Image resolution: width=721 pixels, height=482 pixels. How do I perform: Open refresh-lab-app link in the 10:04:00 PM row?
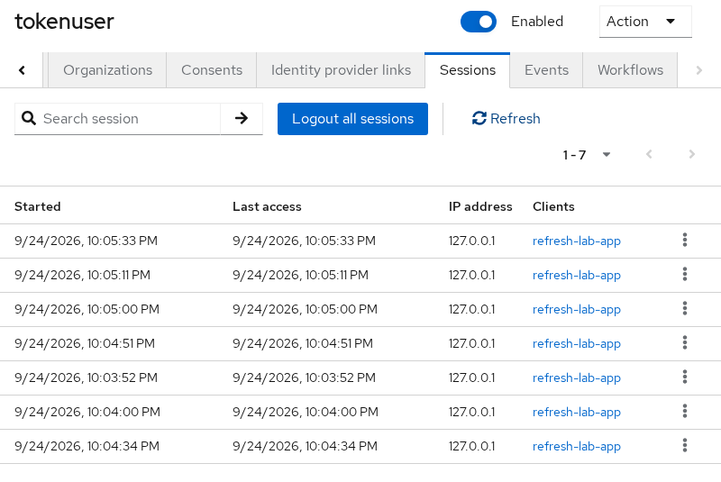[x=577, y=412]
